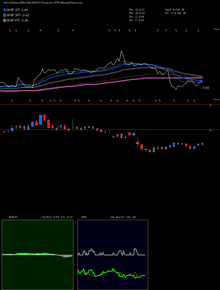The image size is (220, 290).
Task: Click the magenta DOW PT legend swatch
Action: click(x=4, y=20)
